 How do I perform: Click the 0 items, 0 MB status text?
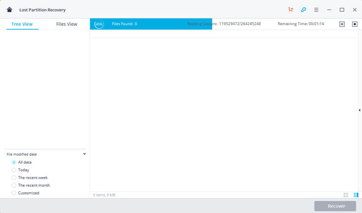[x=104, y=195]
